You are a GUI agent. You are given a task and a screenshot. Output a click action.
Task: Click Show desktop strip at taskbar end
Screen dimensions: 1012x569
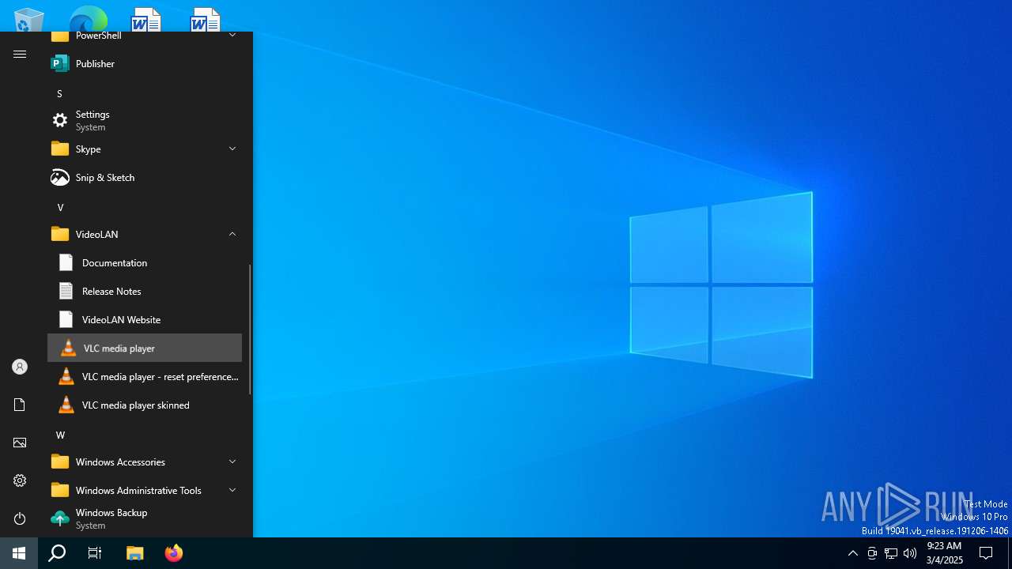point(1010,553)
